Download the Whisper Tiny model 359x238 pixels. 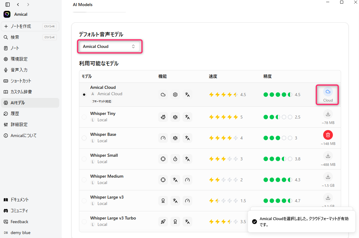328,114
